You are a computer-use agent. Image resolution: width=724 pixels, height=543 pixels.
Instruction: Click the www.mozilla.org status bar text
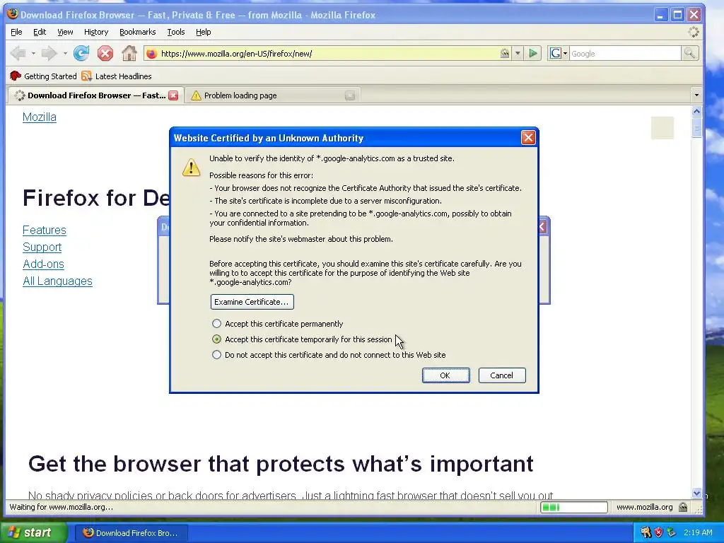point(644,508)
